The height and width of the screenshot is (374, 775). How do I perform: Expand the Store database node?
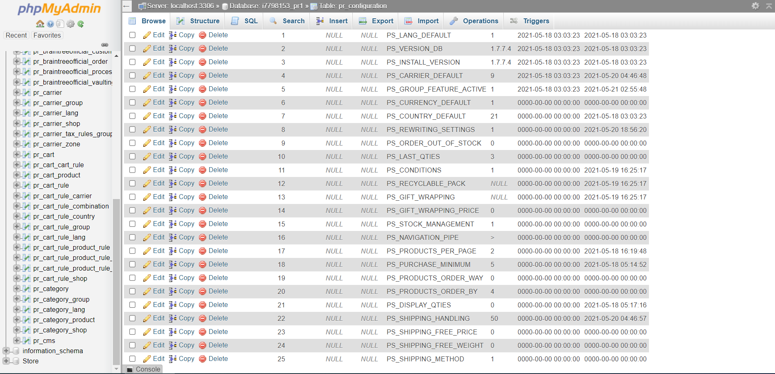[x=6, y=361]
